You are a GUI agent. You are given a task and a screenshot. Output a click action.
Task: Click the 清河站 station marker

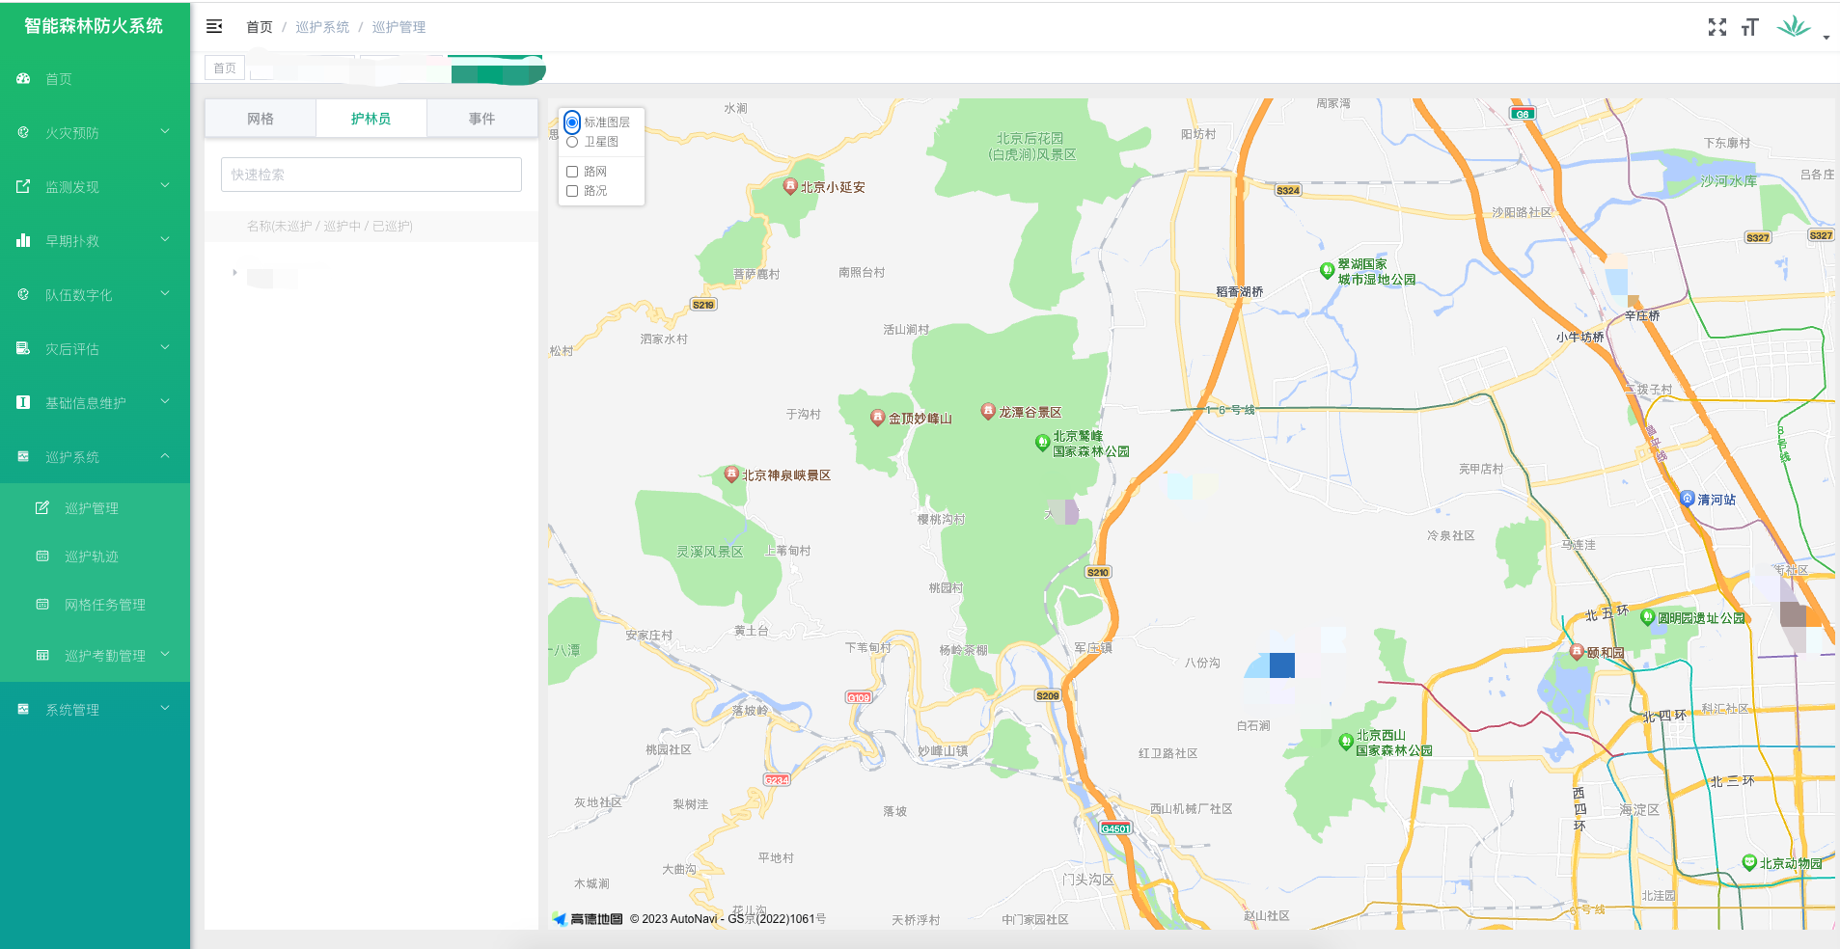pyautogui.click(x=1688, y=499)
